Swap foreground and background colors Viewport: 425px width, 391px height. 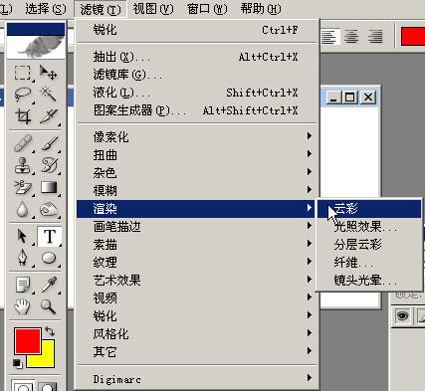tap(50, 331)
